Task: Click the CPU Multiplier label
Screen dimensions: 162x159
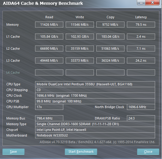Action: coord(17,107)
